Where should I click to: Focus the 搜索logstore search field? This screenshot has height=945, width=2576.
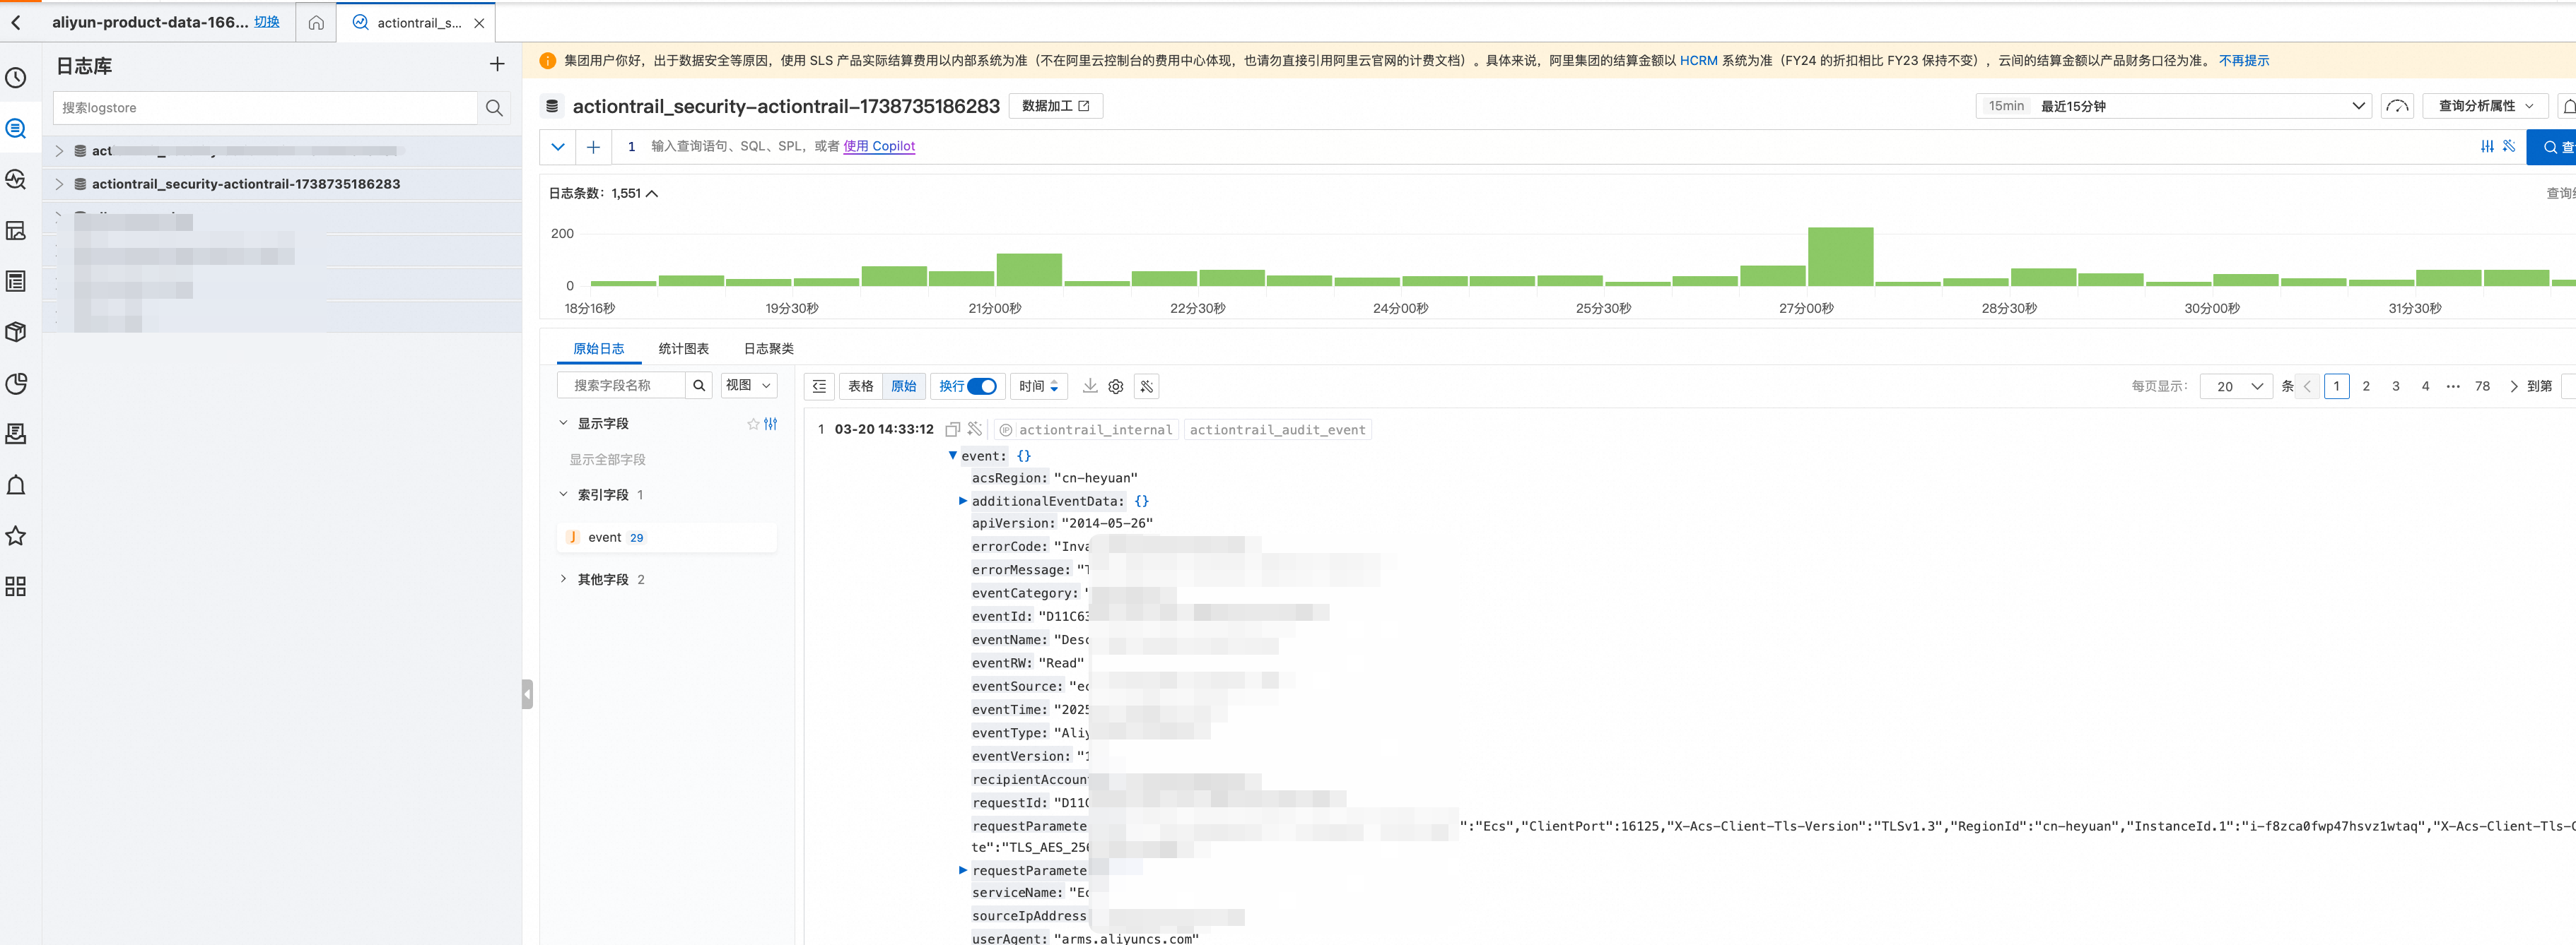(265, 108)
